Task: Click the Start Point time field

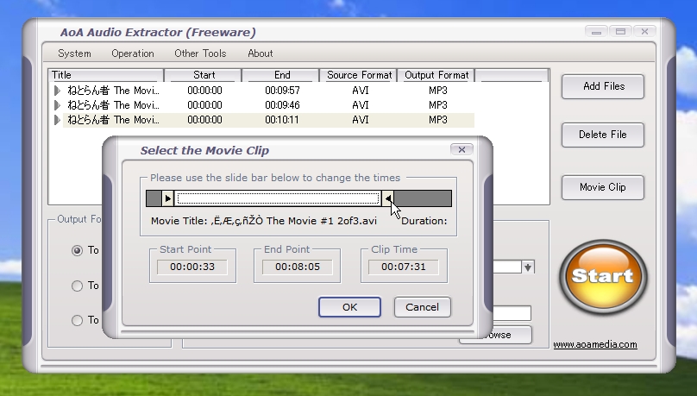Action: [x=192, y=267]
